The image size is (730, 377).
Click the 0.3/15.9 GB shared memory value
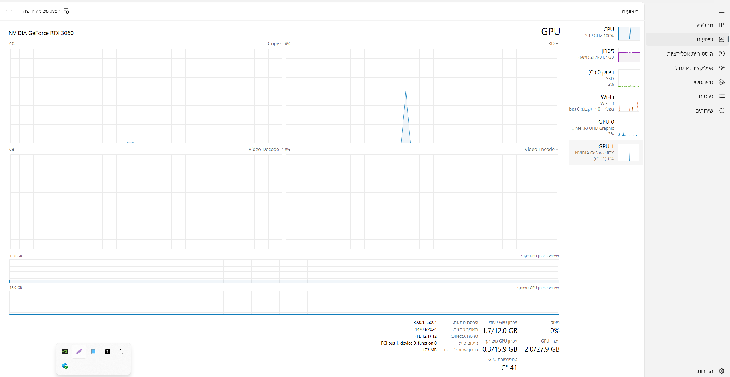pos(500,349)
